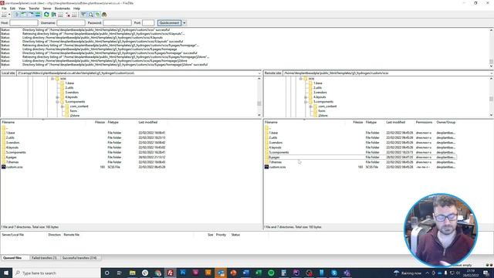Open the Bookmarks menu
The width and height of the screenshot is (494, 278).
pos(63,8)
